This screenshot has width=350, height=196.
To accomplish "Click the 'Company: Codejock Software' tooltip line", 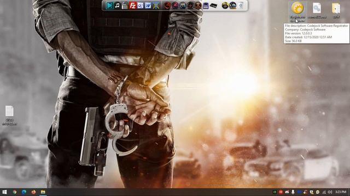I will coord(305,29).
